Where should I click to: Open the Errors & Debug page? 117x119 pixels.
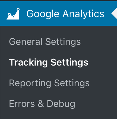[42, 104]
